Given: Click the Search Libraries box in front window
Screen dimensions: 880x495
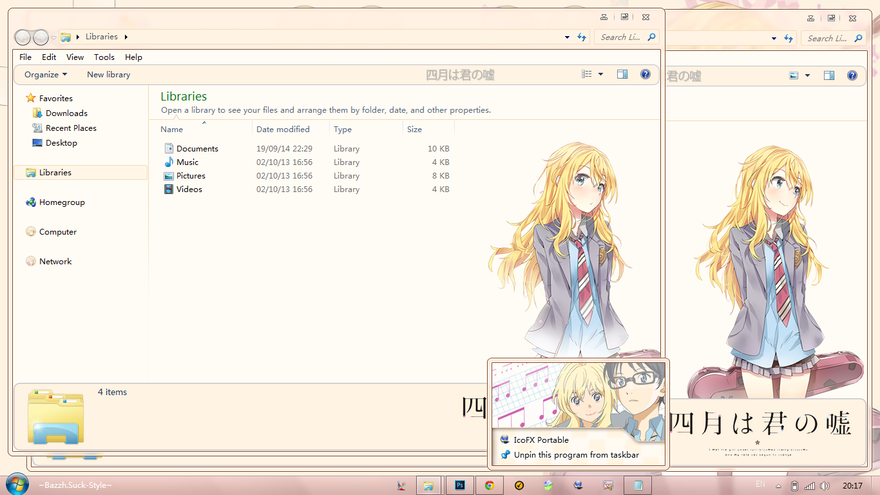Looking at the screenshot, I should click(628, 37).
